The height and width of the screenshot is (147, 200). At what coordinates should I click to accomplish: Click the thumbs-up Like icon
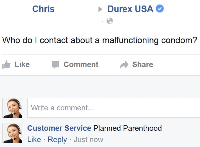coord(6,64)
